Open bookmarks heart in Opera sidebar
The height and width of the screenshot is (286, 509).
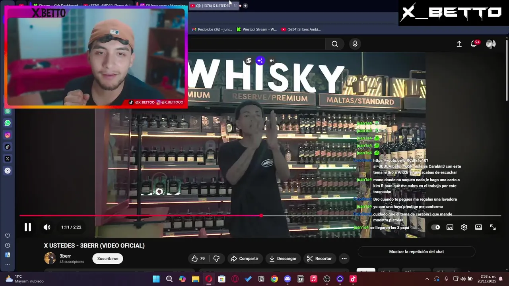click(8, 236)
